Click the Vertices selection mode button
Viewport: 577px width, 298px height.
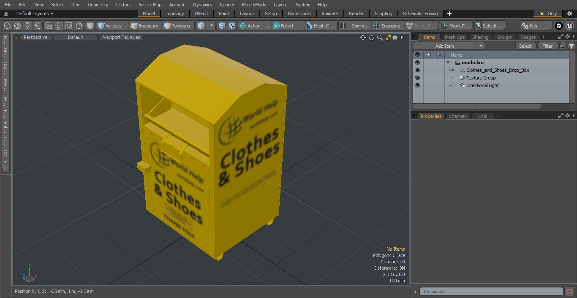click(x=112, y=26)
